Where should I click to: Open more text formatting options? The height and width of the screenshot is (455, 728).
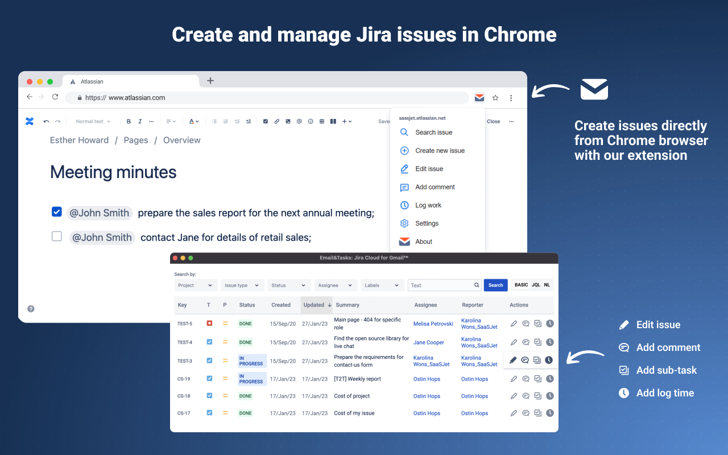151,121
